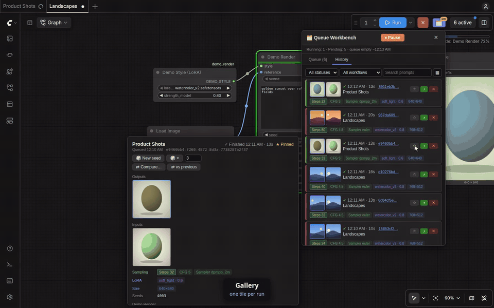
Task: Click the New seed button
Action: pos(148,158)
